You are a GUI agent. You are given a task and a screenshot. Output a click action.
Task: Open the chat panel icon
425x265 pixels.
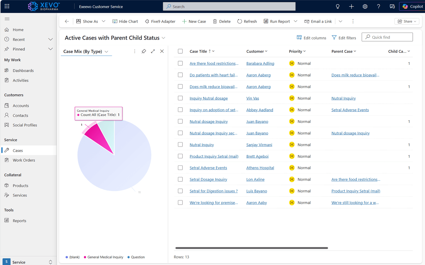point(392,7)
